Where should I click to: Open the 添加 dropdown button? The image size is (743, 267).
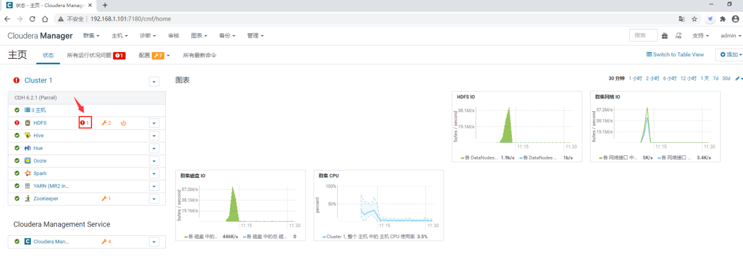730,54
